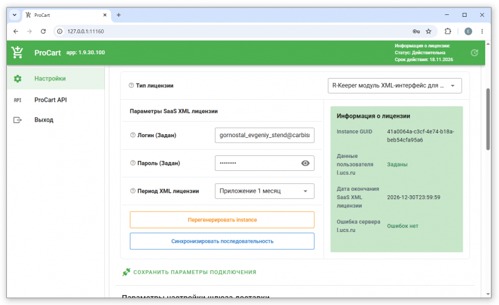This screenshot has width=499, height=305.
Task: Click the Выход logout icon
Action: 17,120
